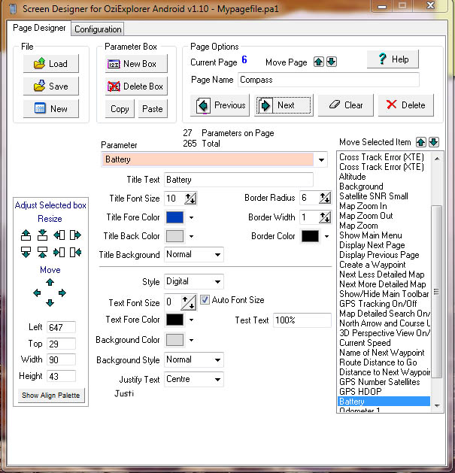This screenshot has height=473, width=455.
Task: Click the Resize icon extending box bottom downward
Action: 26,252
